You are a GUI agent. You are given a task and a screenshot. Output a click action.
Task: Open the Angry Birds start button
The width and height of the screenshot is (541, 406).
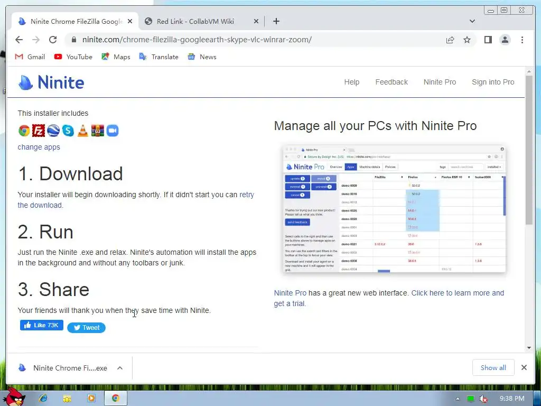[14, 397]
